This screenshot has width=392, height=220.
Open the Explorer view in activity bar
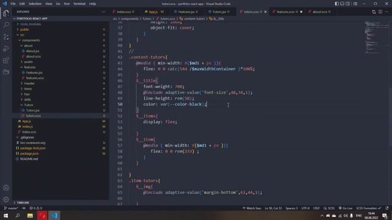pyautogui.click(x=6, y=13)
